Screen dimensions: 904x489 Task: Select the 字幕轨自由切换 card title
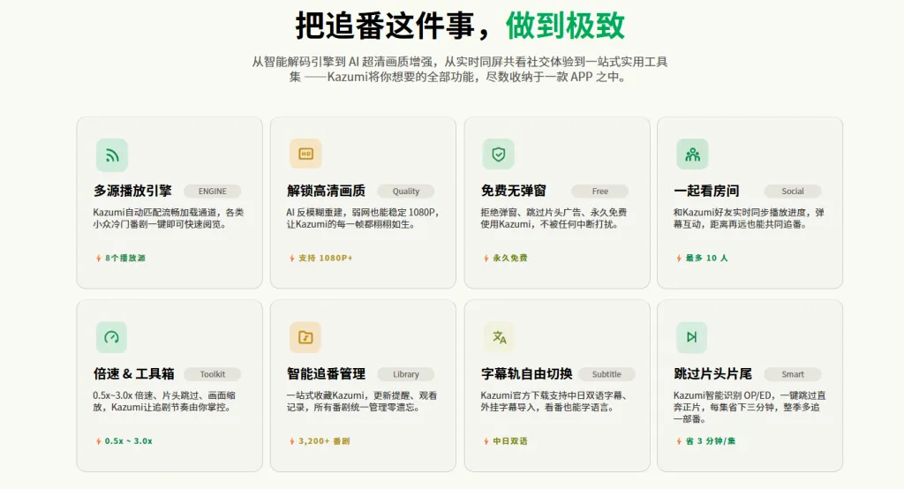pos(526,373)
